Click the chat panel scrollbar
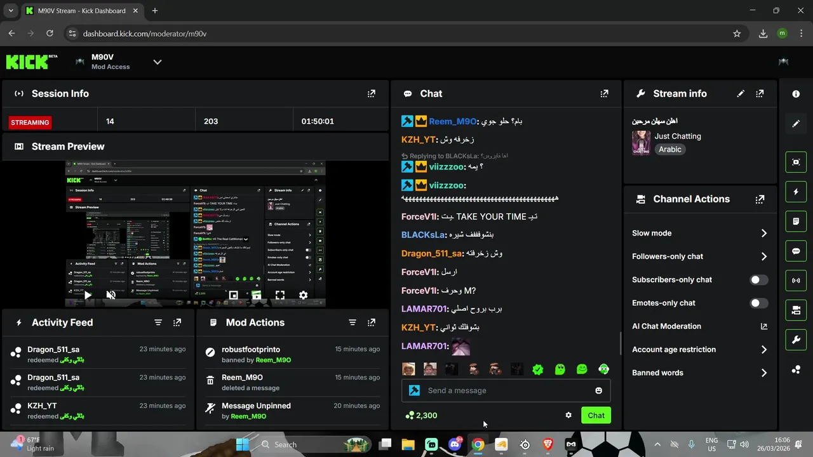This screenshot has height=457, width=813. [x=621, y=343]
